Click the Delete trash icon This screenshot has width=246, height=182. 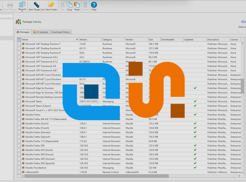85,5
